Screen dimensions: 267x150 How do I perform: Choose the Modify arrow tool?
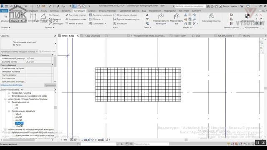point(5,17)
